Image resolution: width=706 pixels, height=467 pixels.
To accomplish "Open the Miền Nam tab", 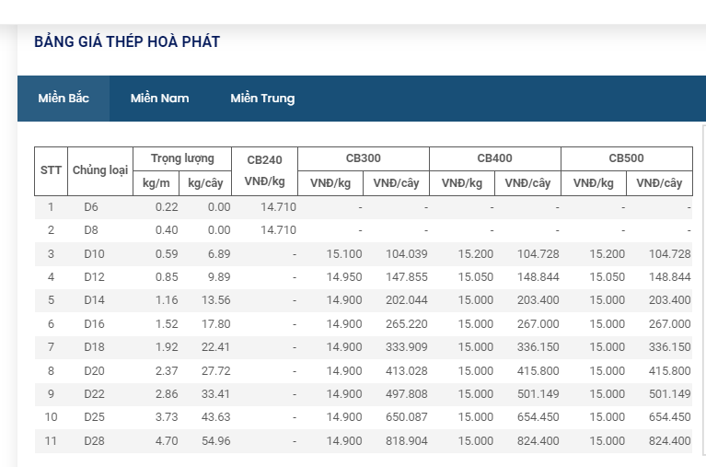I will coord(159,99).
